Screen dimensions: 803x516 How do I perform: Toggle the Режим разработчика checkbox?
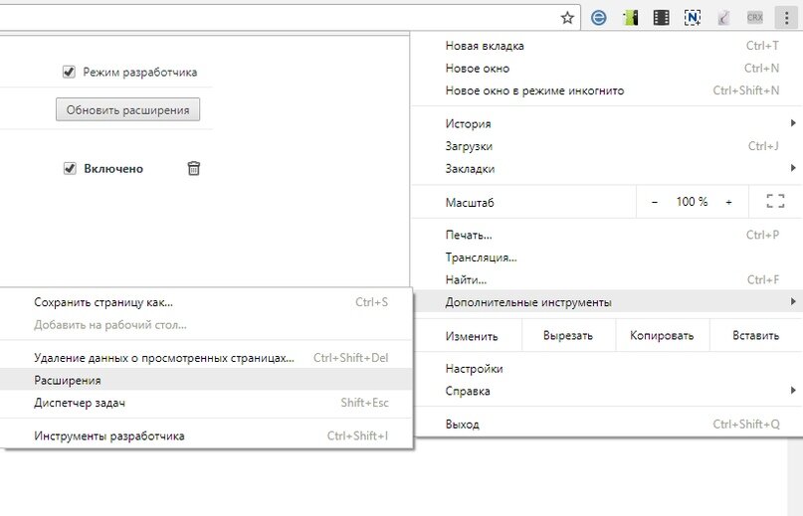[x=69, y=72]
